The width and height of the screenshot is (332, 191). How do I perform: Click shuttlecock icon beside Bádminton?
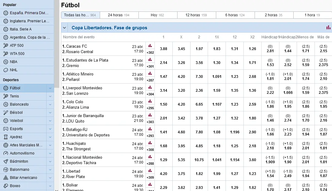[6, 161]
